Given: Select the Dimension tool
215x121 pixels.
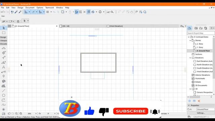Looking at the screenshot, I should [x=4, y=48].
